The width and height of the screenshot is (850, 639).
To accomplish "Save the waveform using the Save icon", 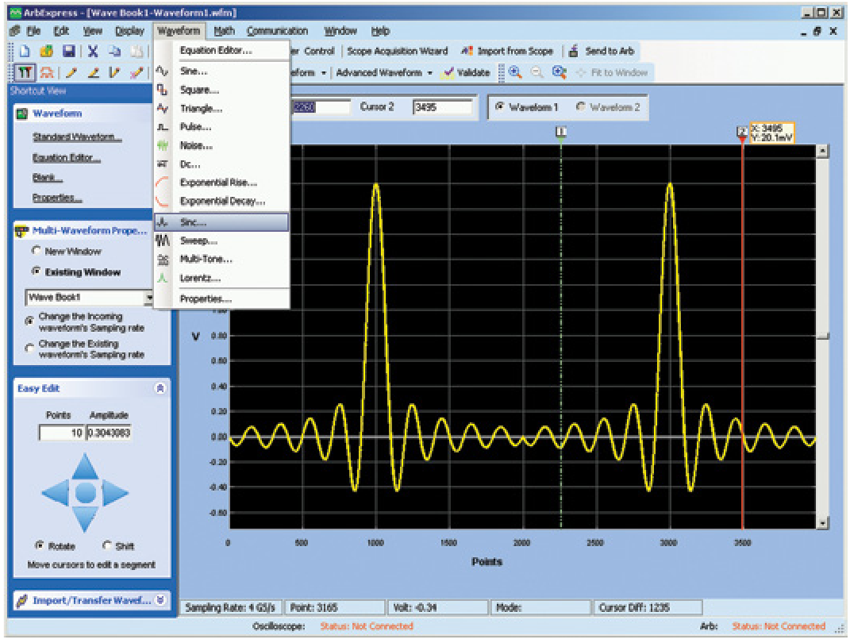I will tap(67, 52).
